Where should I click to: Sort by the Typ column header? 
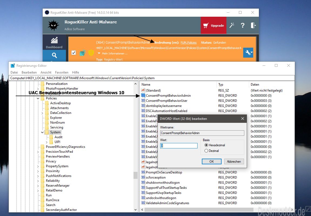pyautogui.click(x=232, y=85)
